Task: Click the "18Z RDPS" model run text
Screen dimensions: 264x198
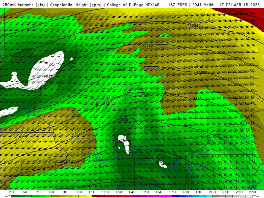Action: coord(178,5)
